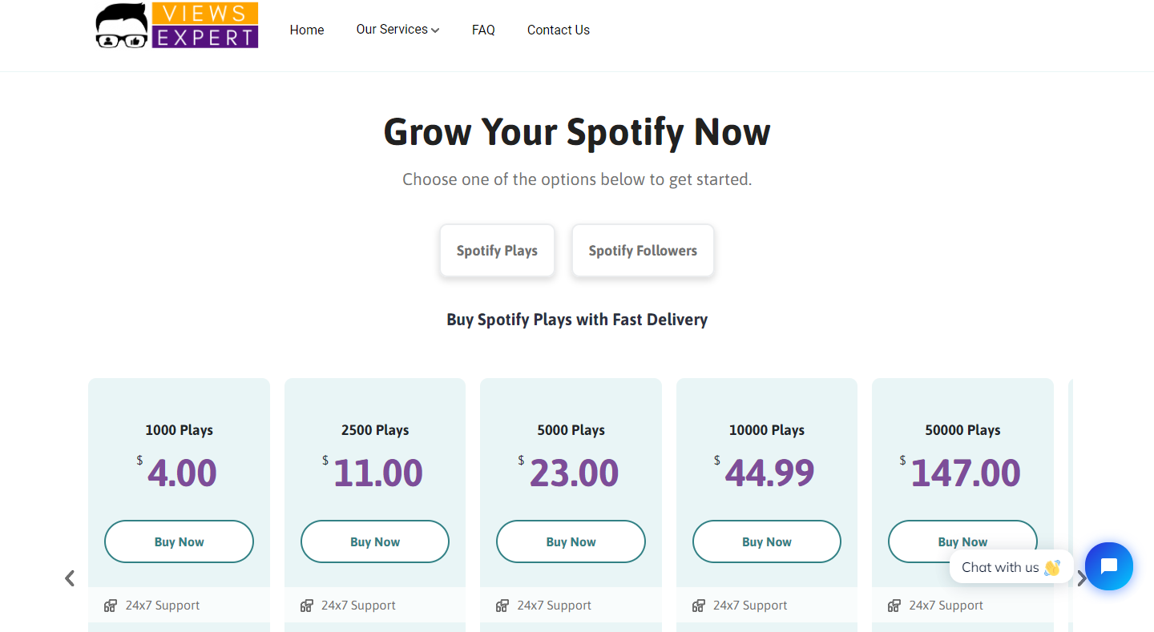Open the Contact Us page
This screenshot has height=632, width=1154.
558,30
